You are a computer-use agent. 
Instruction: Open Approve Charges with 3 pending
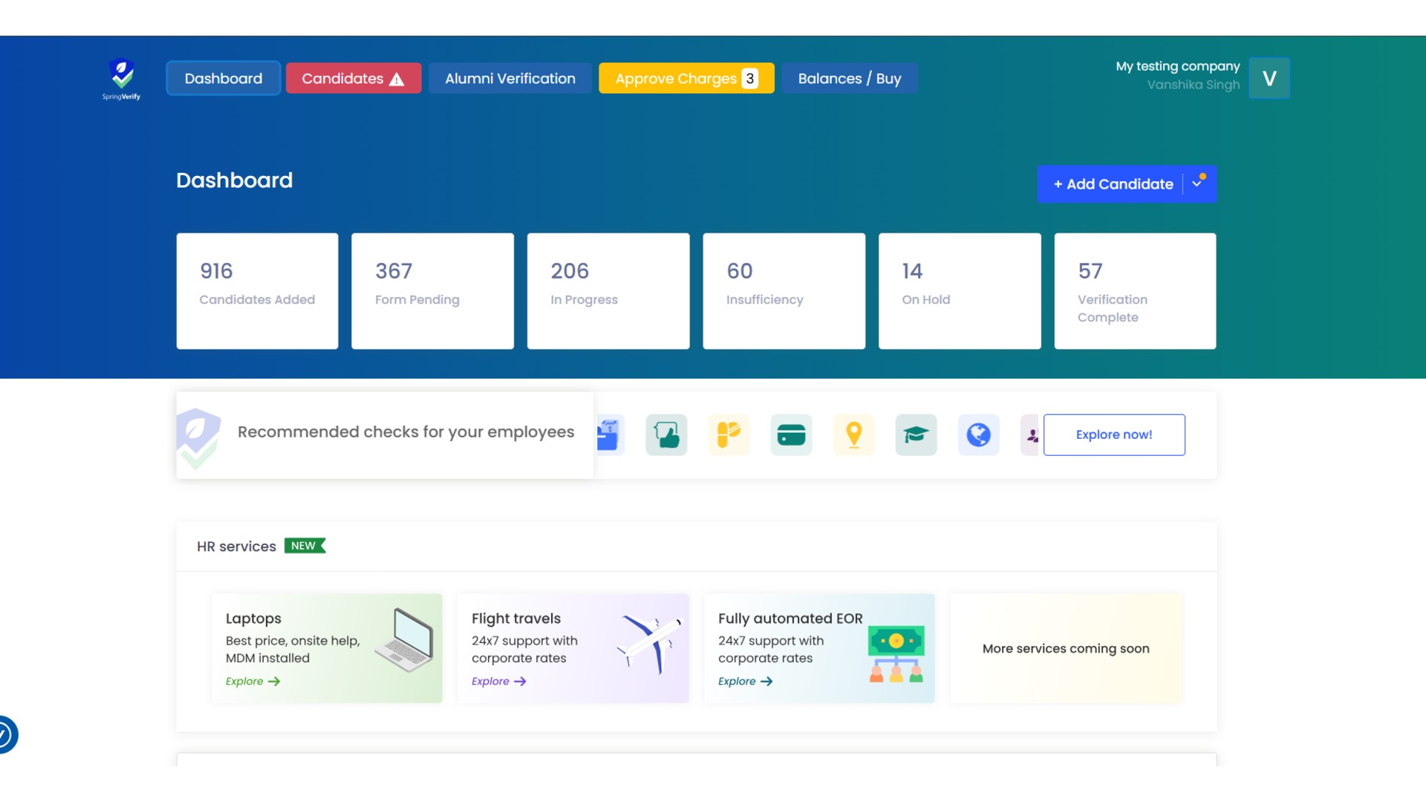pos(686,78)
